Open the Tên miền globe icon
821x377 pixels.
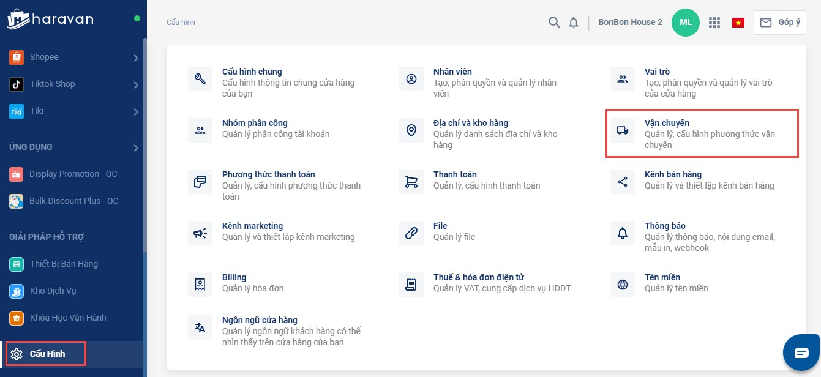pos(623,285)
